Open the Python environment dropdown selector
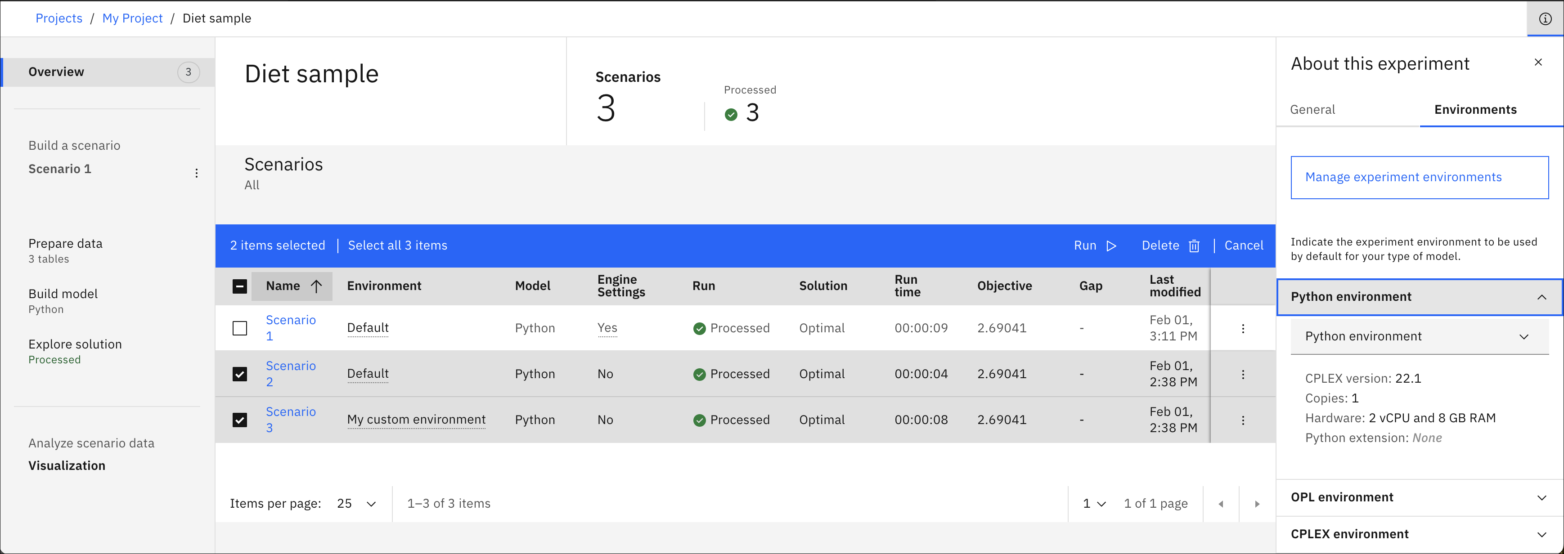 pyautogui.click(x=1419, y=337)
